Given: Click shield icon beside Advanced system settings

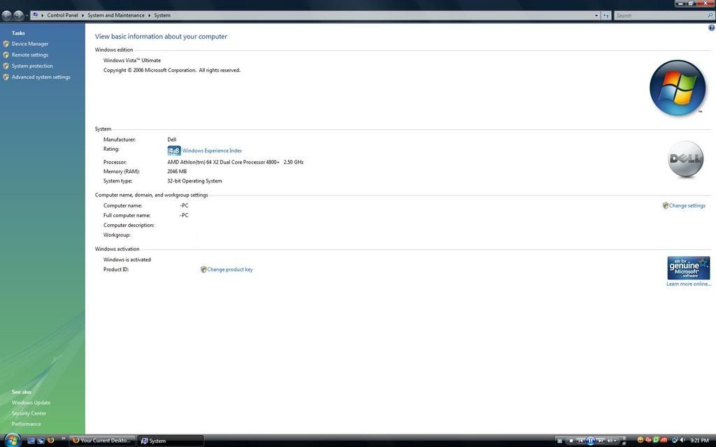Looking at the screenshot, I should (x=6, y=77).
